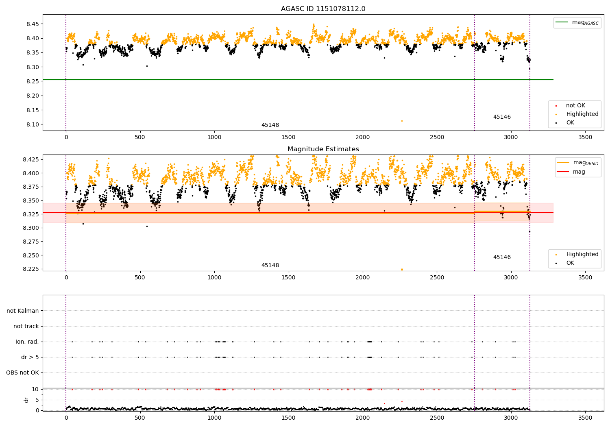This screenshot has width=610, height=427.
Task: Click the 8.30 y-axis tick label
Action: coord(32,67)
